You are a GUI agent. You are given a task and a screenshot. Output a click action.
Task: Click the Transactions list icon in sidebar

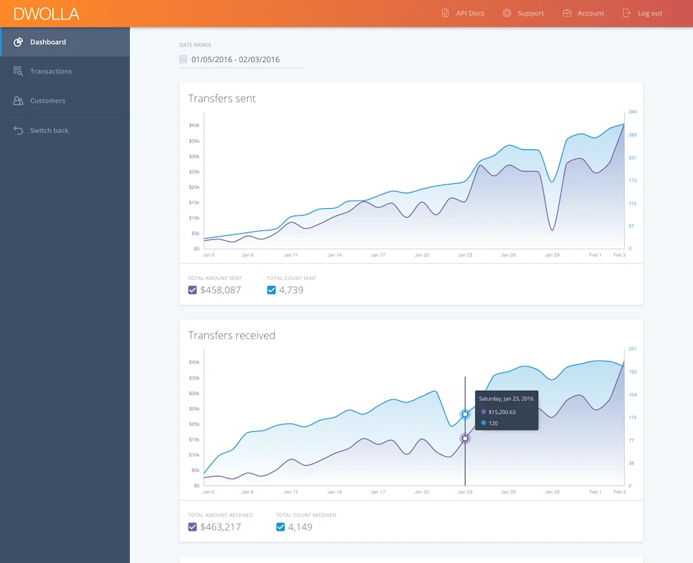[x=16, y=71]
